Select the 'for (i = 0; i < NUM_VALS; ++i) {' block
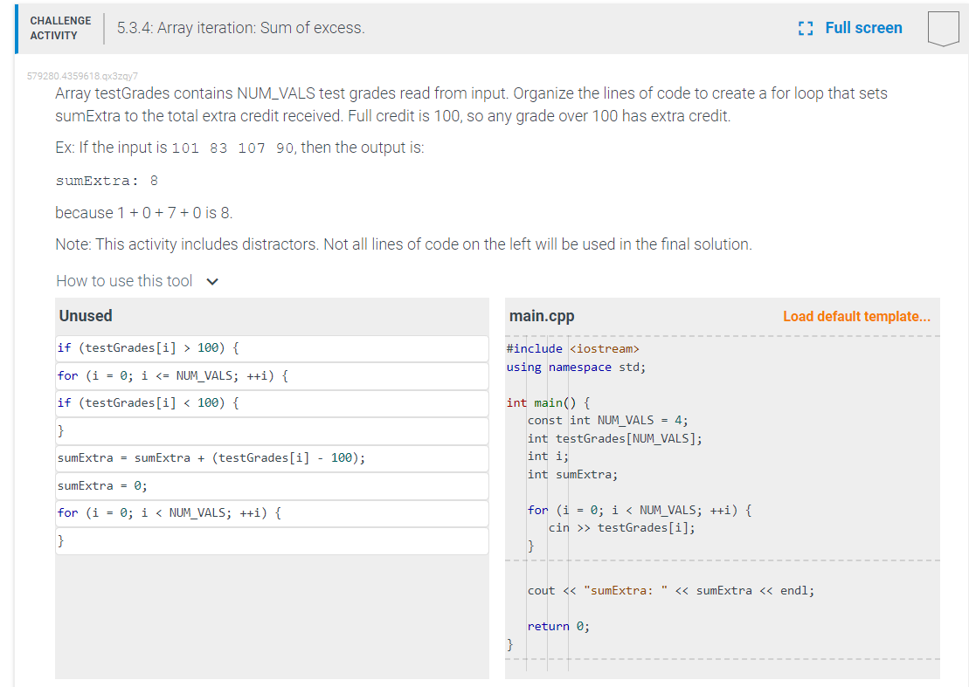Screen dimensions: 969x687 tap(271, 513)
